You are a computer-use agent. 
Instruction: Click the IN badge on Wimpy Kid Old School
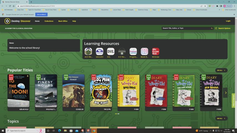click(204, 77)
